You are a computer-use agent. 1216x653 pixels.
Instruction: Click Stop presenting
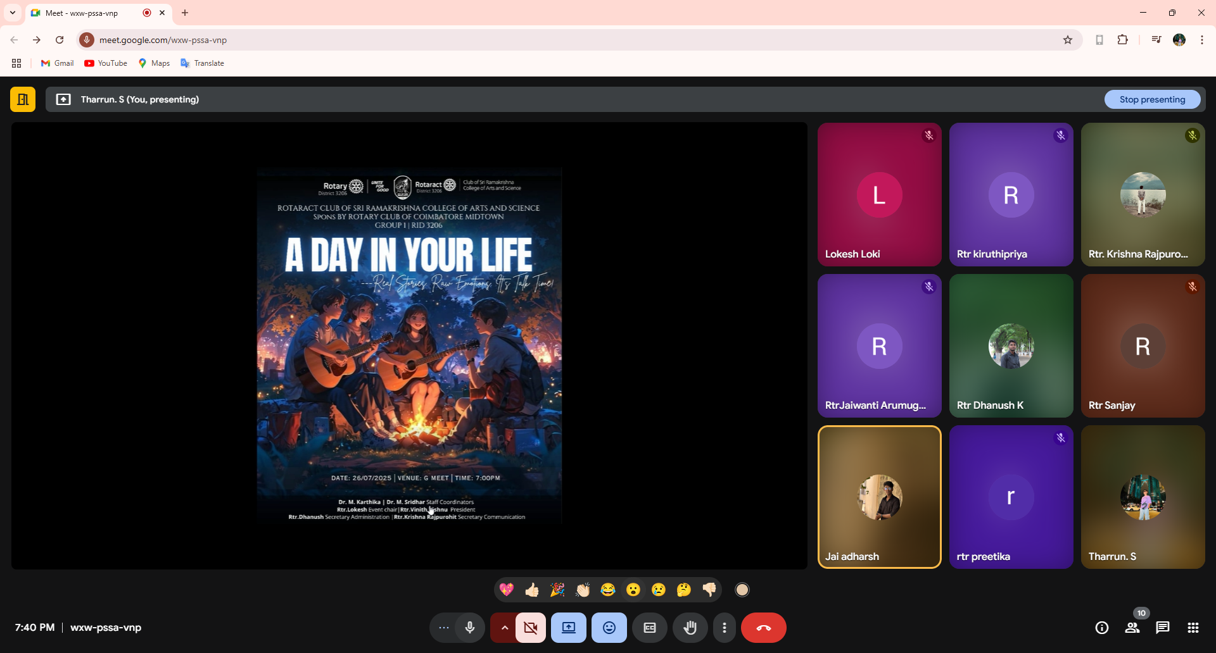point(1152,99)
